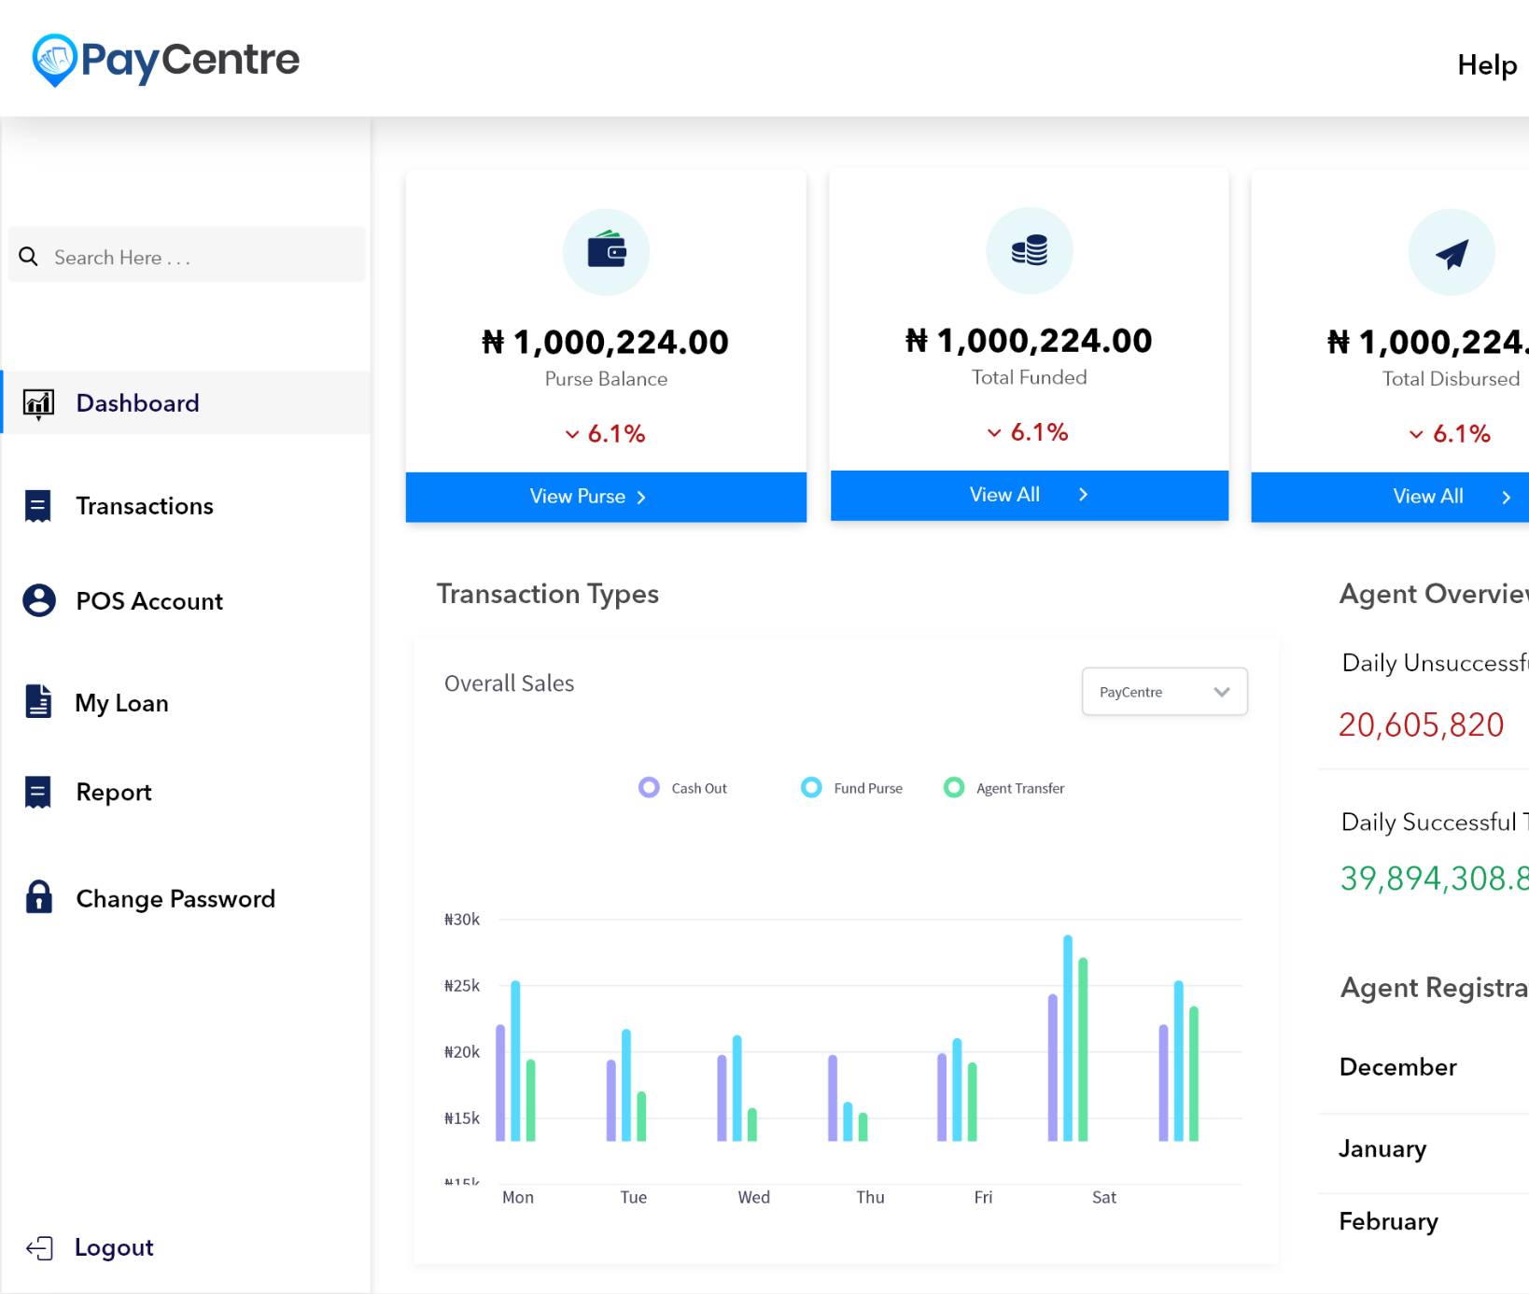This screenshot has height=1294, width=1529.
Task: Click the Report receipt icon
Action: click(x=37, y=792)
